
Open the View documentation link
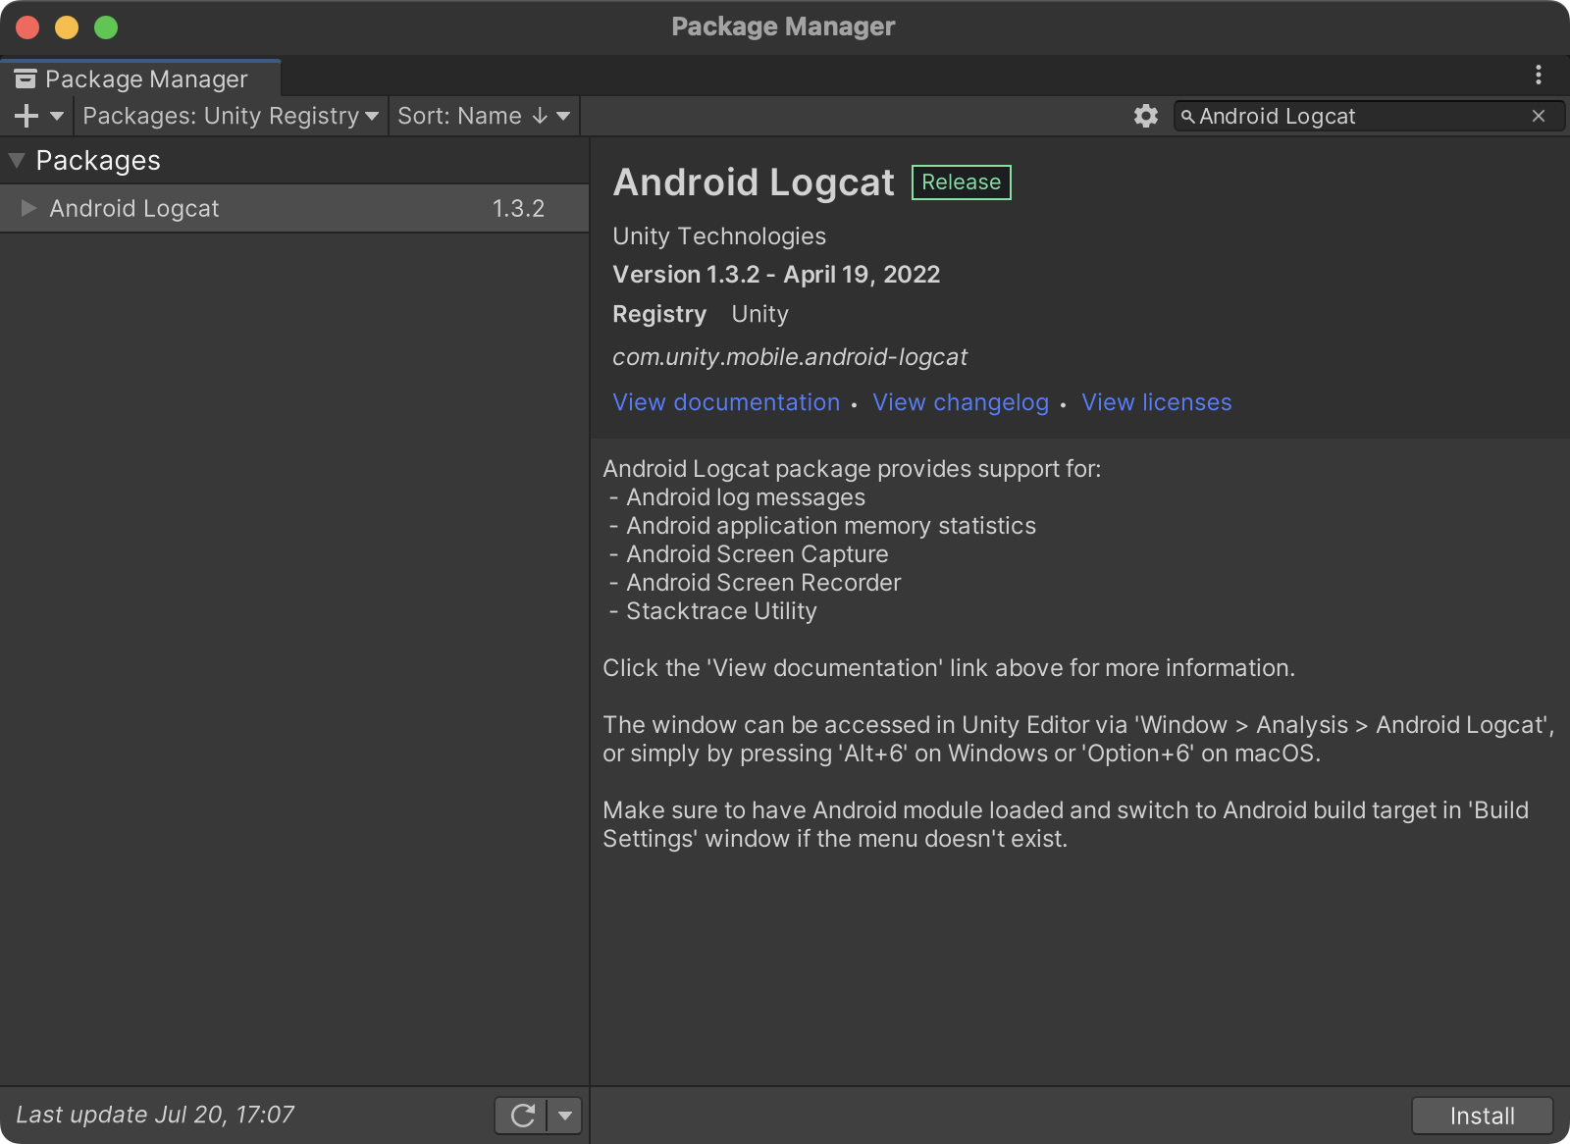(x=726, y=402)
